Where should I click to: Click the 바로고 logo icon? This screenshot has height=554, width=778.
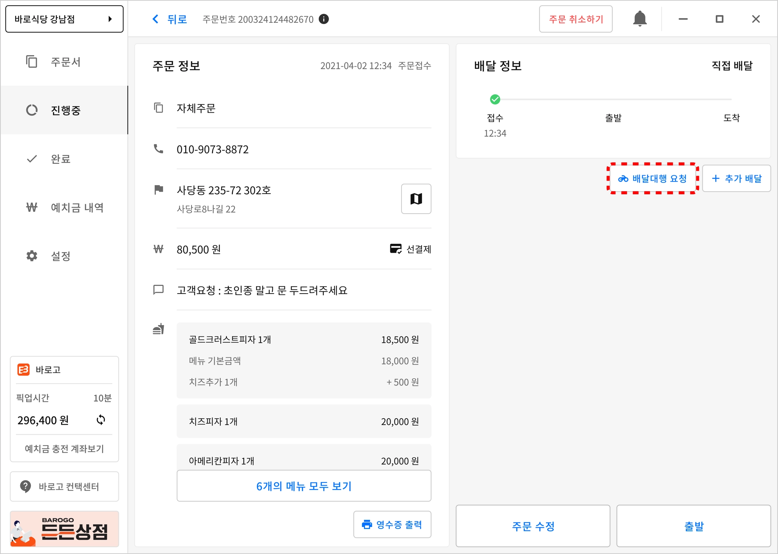coord(24,370)
